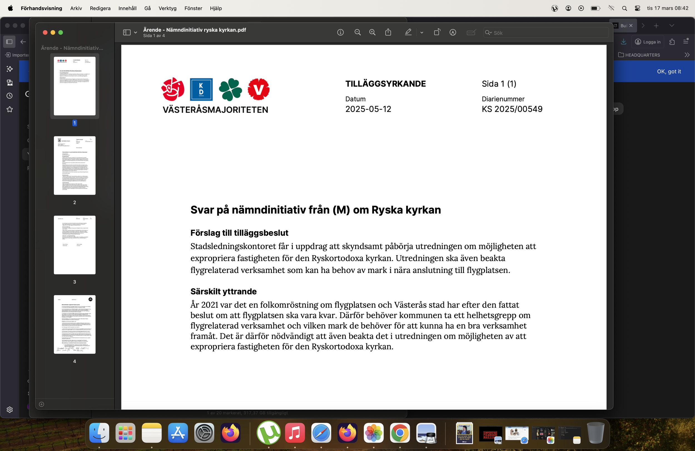Viewport: 695px width, 451px height.
Task: Open sidebar view options dropdown chevron
Action: pyautogui.click(x=135, y=32)
